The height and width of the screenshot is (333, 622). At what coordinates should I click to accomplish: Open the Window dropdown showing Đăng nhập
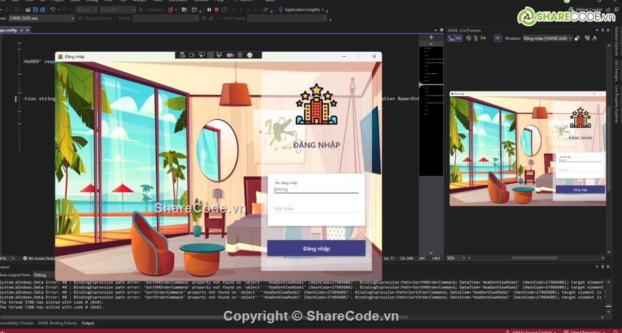(x=548, y=39)
